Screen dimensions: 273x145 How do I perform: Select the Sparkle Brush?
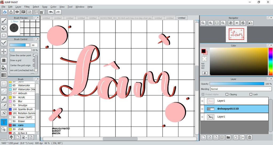click(22, 109)
